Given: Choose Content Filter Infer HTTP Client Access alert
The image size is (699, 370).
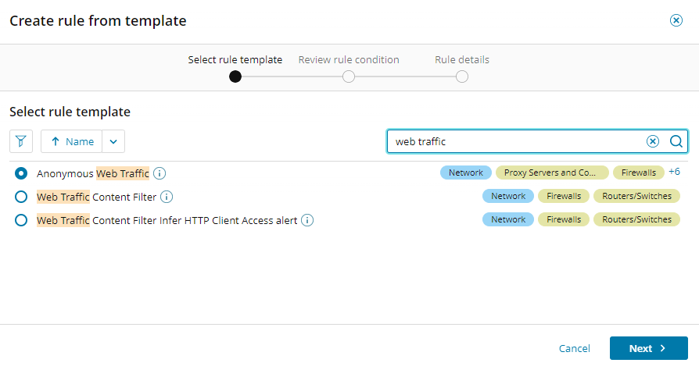Looking at the screenshot, I should pyautogui.click(x=21, y=220).
